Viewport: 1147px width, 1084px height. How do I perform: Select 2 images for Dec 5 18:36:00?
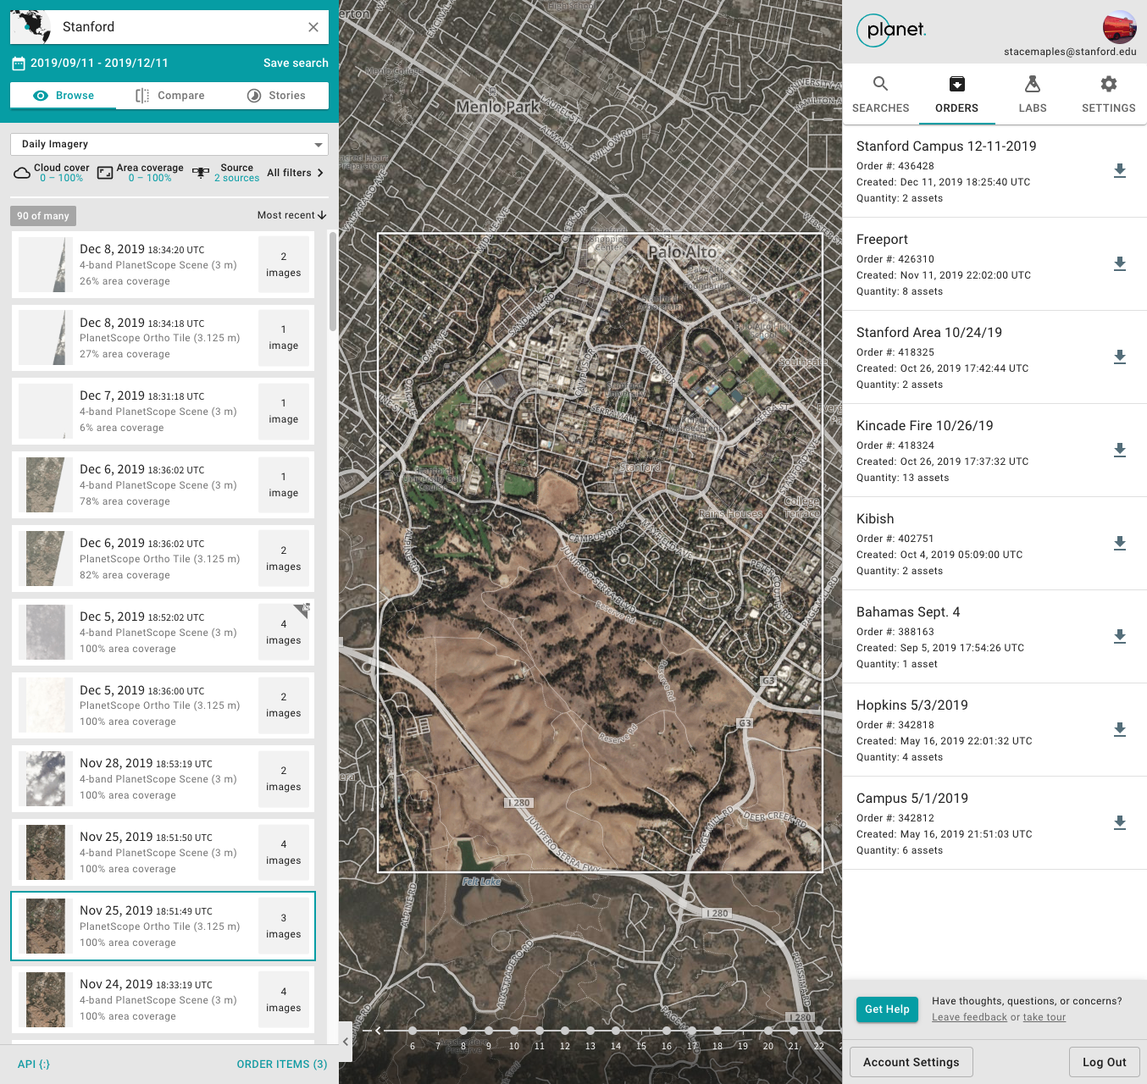(x=284, y=705)
